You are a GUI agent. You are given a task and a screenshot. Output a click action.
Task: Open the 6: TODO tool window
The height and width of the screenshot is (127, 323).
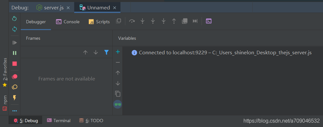pyautogui.click(x=91, y=121)
